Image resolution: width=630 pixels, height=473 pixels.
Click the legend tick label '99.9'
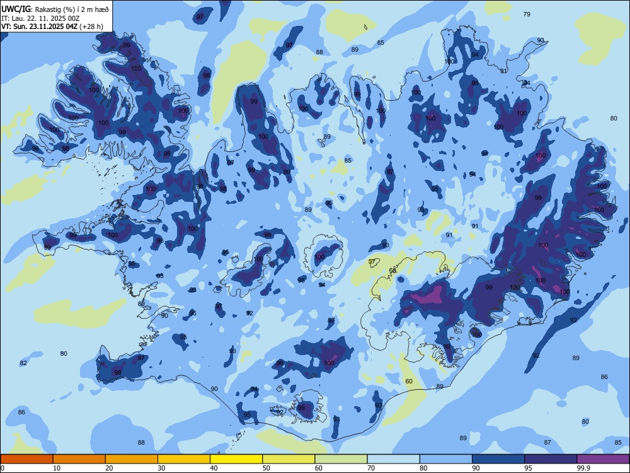(x=583, y=468)
